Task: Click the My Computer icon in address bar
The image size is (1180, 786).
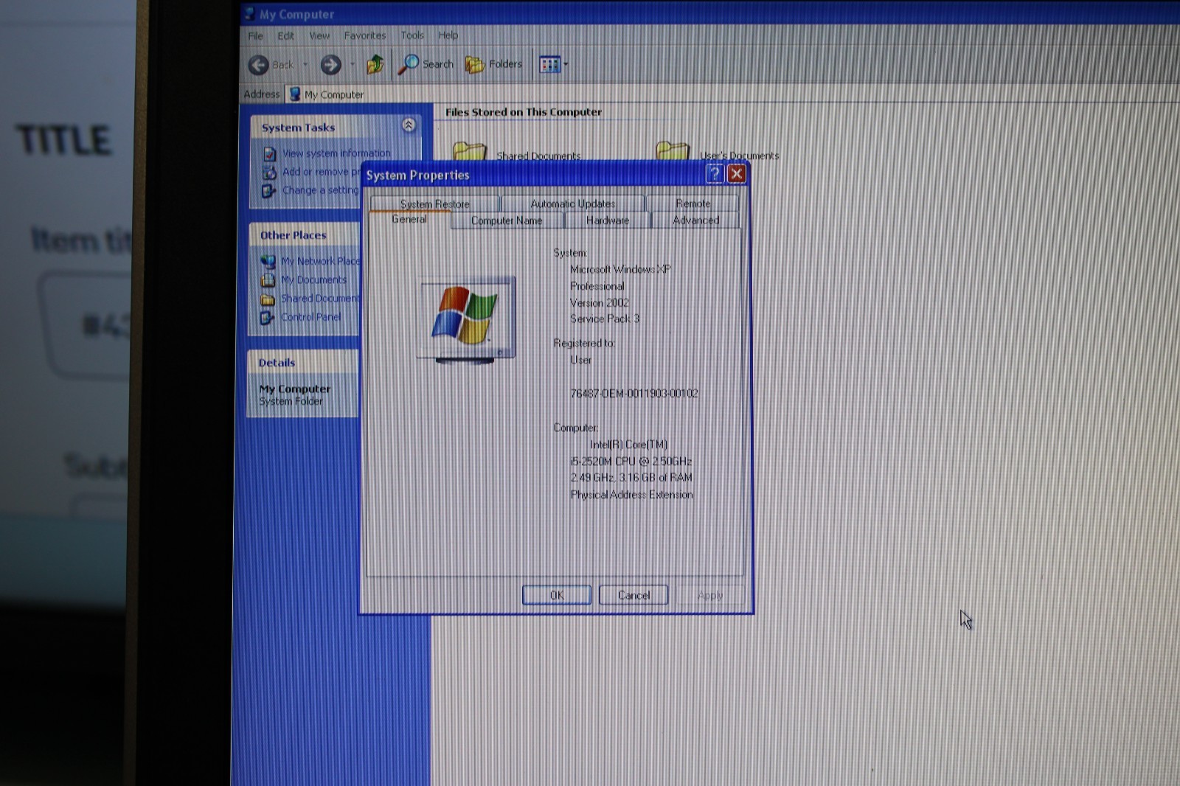Action: click(295, 94)
